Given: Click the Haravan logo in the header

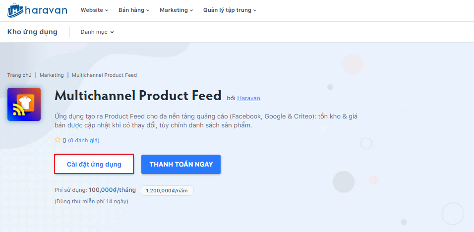Looking at the screenshot, I should [38, 10].
